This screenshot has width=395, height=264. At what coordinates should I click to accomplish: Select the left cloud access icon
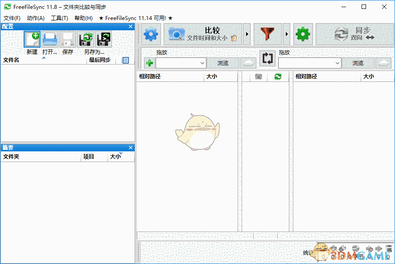click(x=248, y=63)
